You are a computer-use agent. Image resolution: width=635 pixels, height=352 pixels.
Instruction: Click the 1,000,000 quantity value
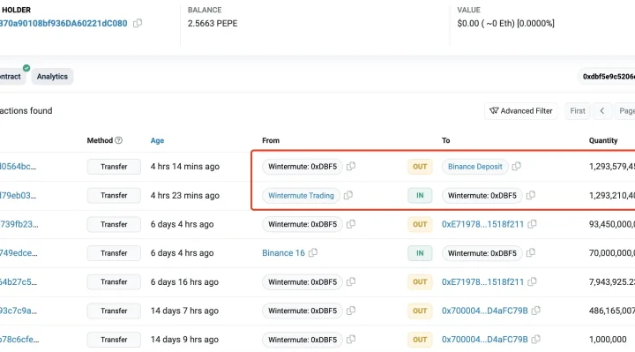[x=608, y=340]
